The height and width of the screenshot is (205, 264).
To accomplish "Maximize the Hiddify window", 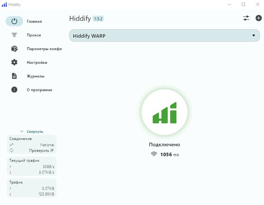I will (244, 5).
